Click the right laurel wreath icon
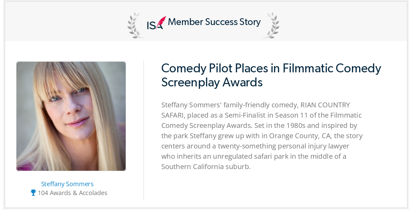 [271, 25]
